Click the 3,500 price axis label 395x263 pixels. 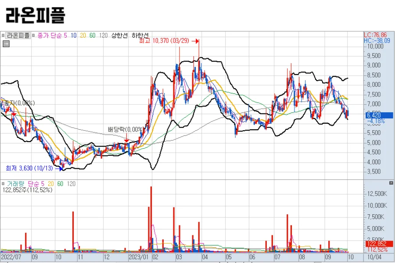click(x=374, y=172)
